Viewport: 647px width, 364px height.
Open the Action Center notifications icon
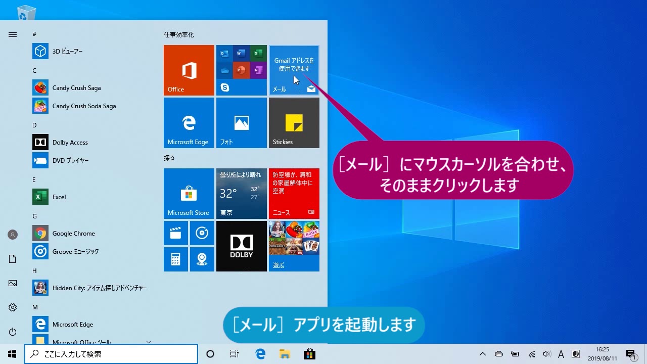tap(631, 354)
